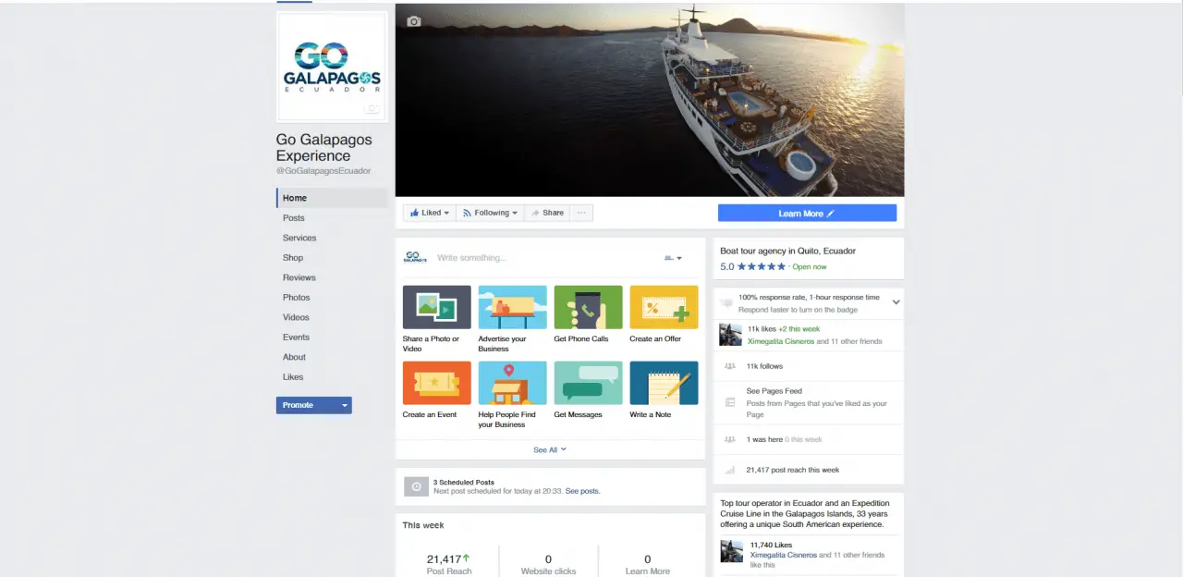Click the Share a Photo or Video icon
1183x577 pixels.
pos(436,307)
